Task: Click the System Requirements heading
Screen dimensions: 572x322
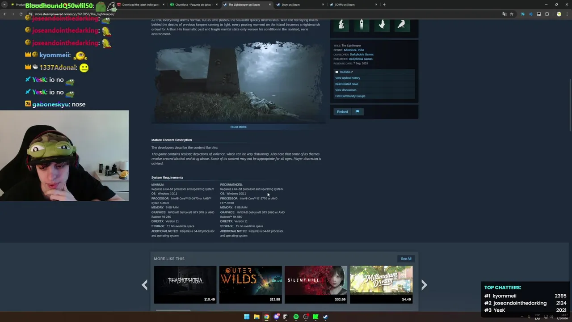Action: (x=167, y=178)
